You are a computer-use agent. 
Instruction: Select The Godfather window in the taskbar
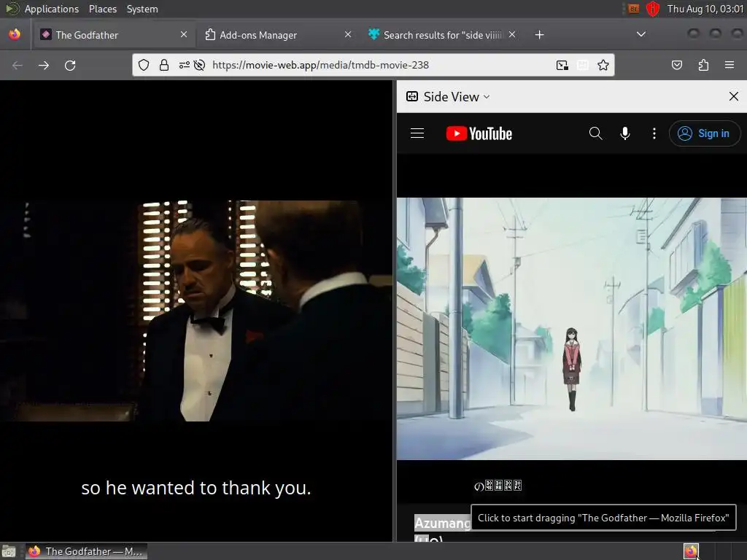coord(86,551)
